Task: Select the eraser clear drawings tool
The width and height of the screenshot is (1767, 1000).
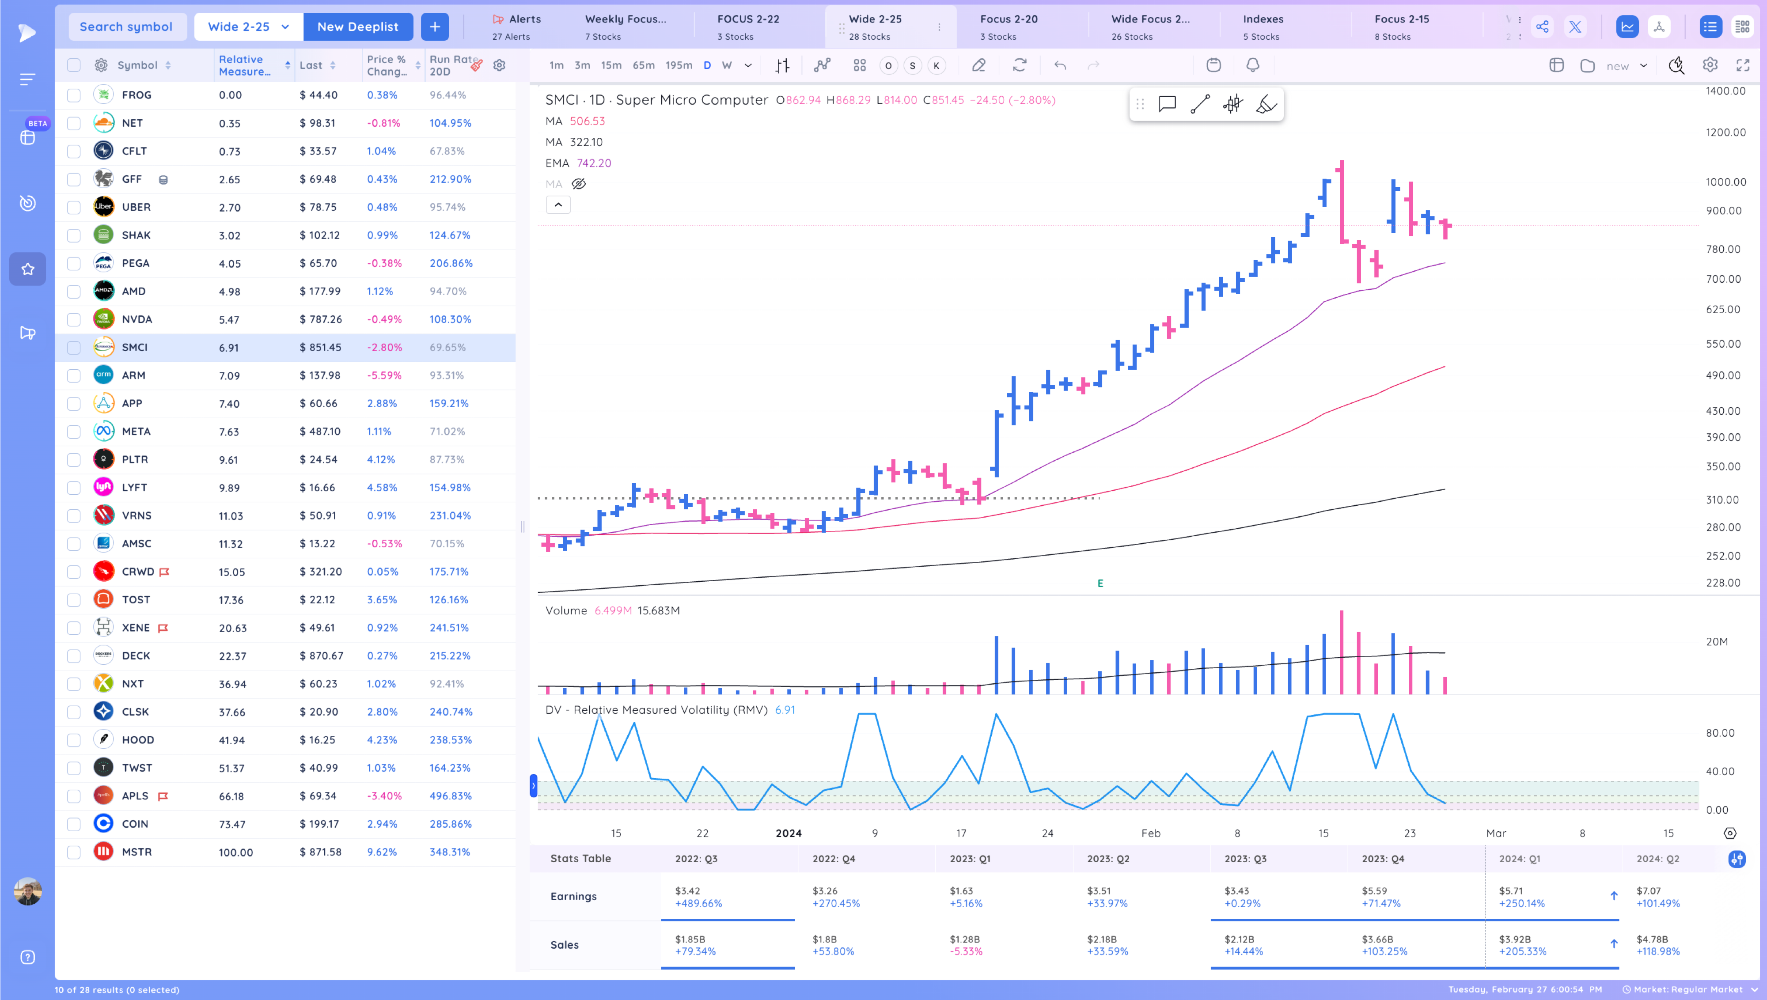Action: click(1266, 104)
